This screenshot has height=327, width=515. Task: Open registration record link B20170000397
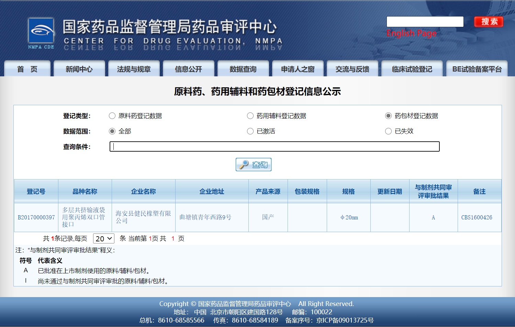(x=36, y=217)
